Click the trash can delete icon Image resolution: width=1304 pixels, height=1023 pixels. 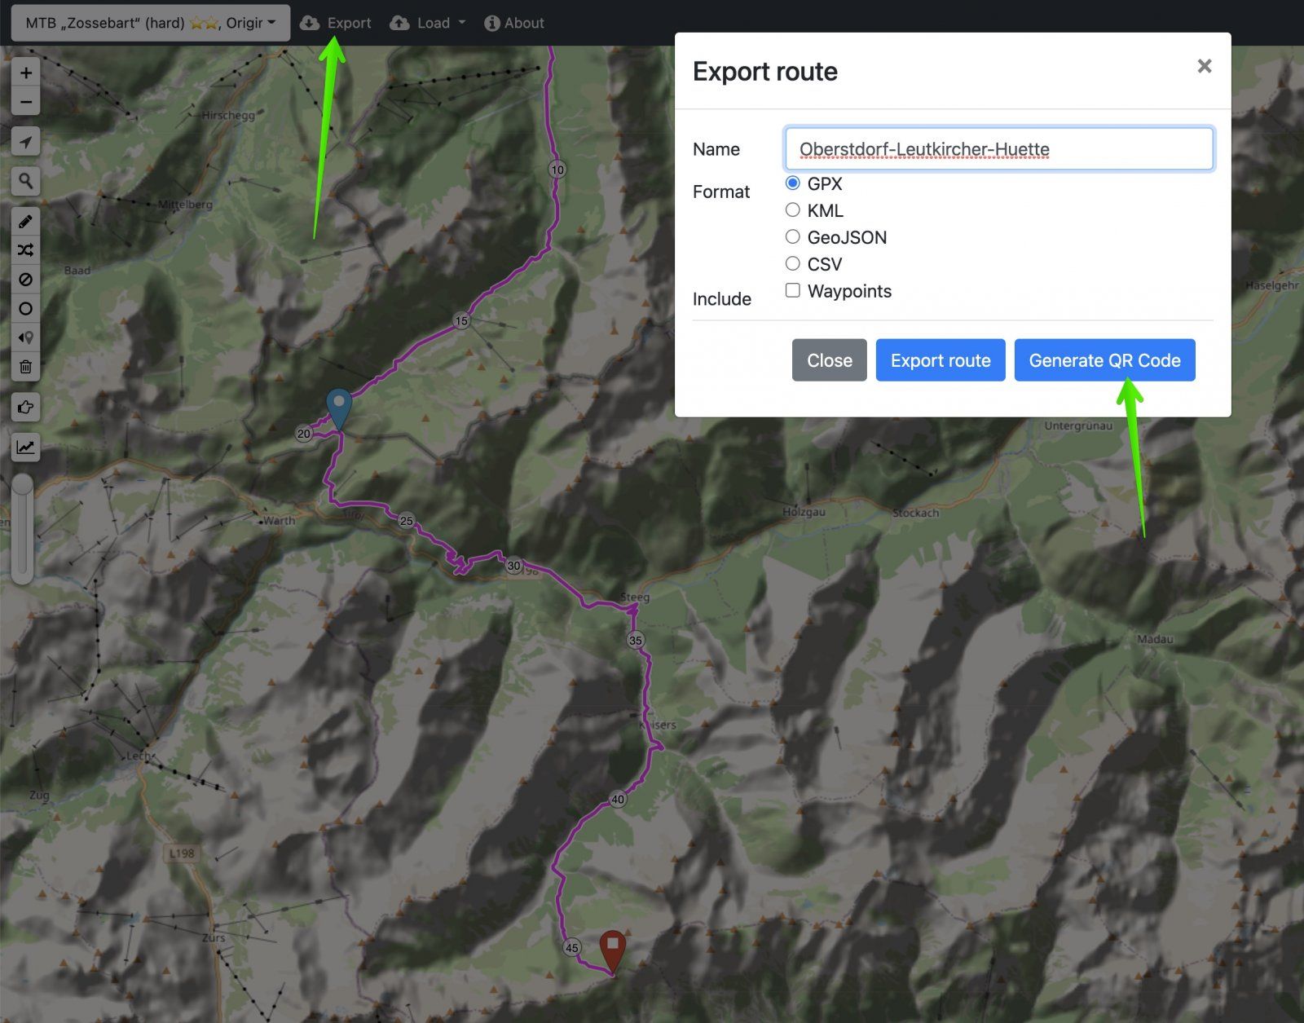[x=25, y=367]
